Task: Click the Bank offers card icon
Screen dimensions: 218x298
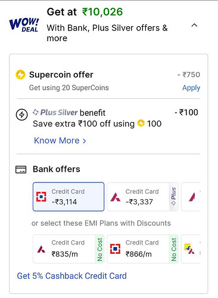Action: [21, 169]
